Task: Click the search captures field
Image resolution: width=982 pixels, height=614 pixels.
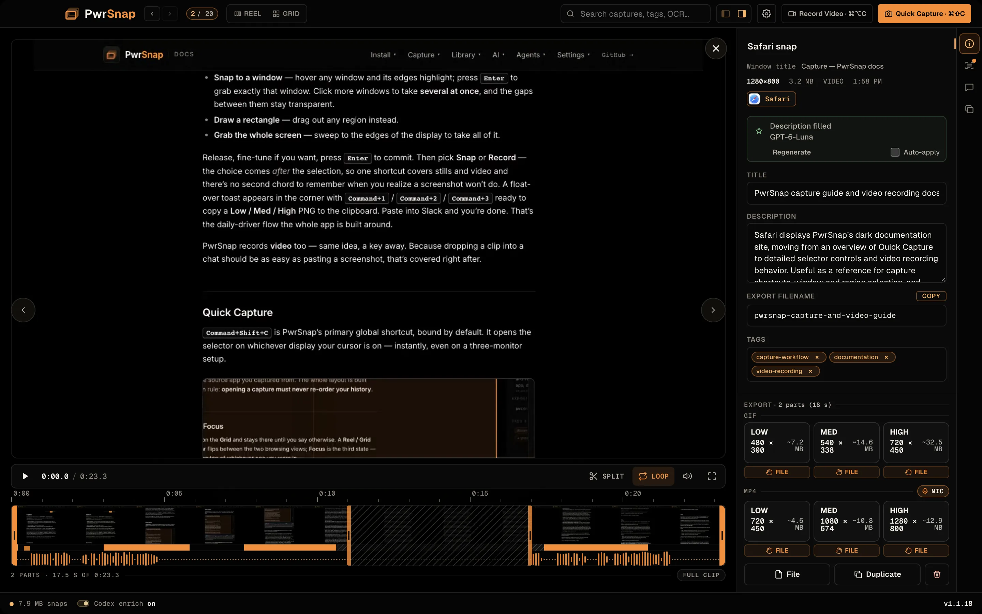Action: [x=635, y=14]
